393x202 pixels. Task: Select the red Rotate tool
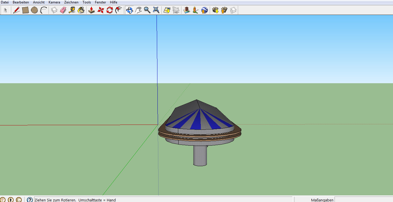coord(109,10)
